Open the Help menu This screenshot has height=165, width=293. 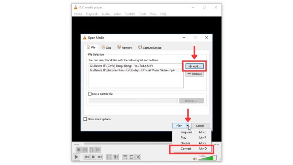pyautogui.click(x=163, y=14)
